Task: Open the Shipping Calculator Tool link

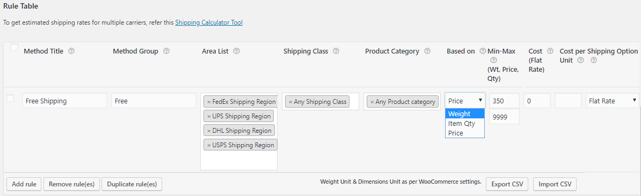Action: 209,23
